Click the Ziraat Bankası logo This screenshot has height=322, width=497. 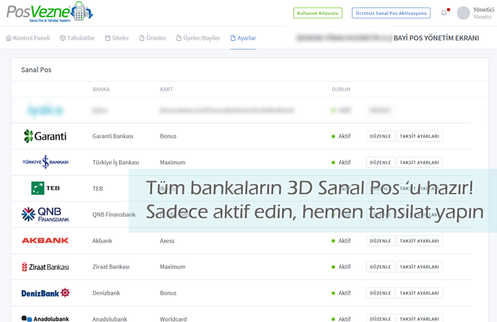(x=45, y=267)
